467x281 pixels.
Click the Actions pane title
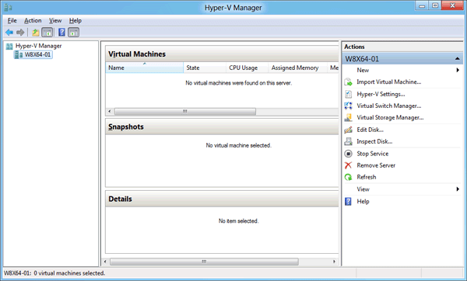point(354,47)
